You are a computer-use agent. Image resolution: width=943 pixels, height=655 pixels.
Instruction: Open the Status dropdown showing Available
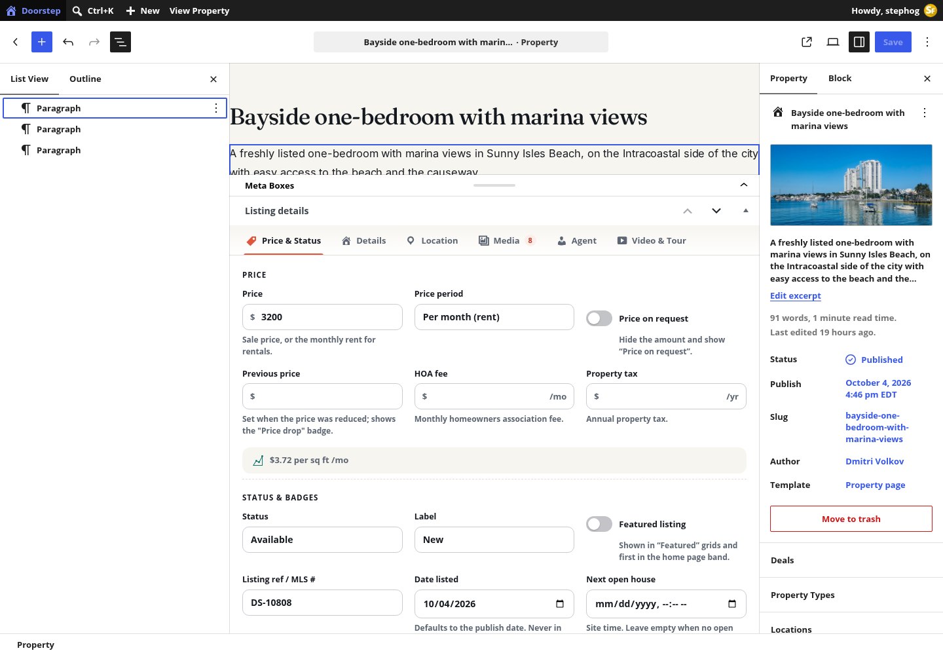coord(322,540)
